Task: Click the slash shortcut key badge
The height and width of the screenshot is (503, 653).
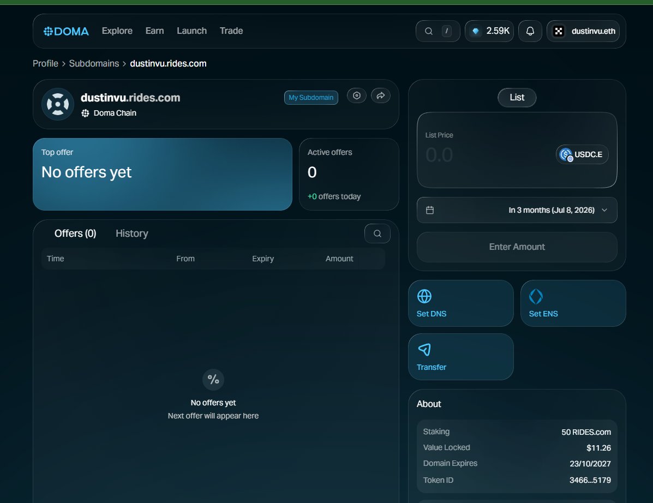Action: 446,31
